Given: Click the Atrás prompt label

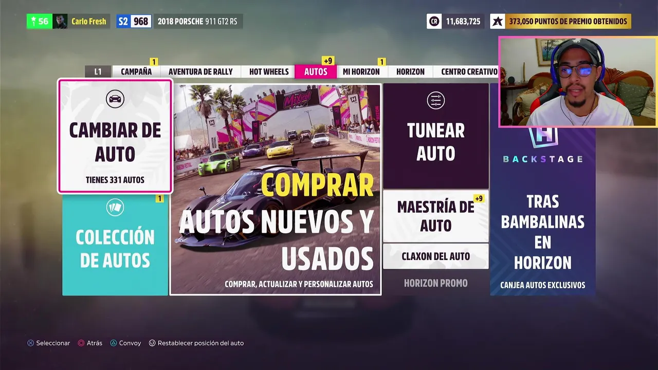Looking at the screenshot, I should pos(95,343).
